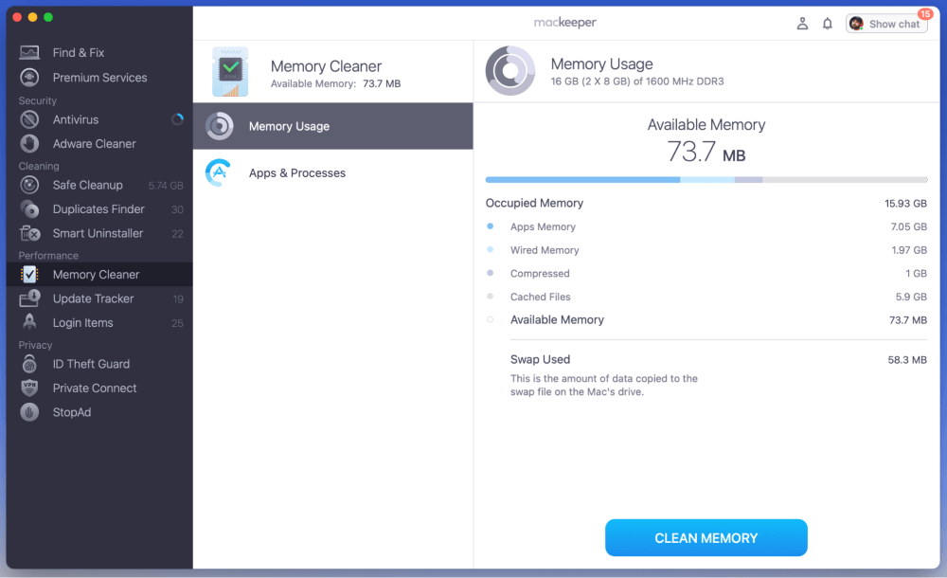Viewport: 947px width, 578px height.
Task: Open StopAd section
Action: pyautogui.click(x=99, y=412)
